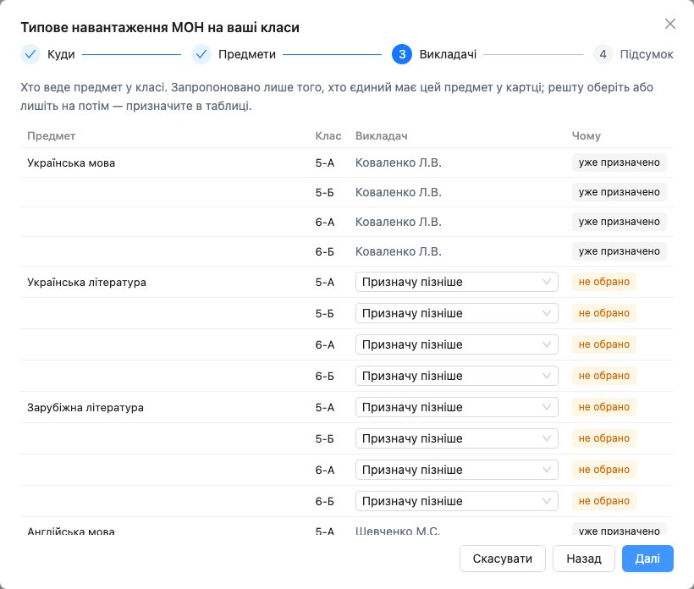Go to completed step Предмети checkmark
Viewport: 694px width, 589px height.
(x=201, y=54)
